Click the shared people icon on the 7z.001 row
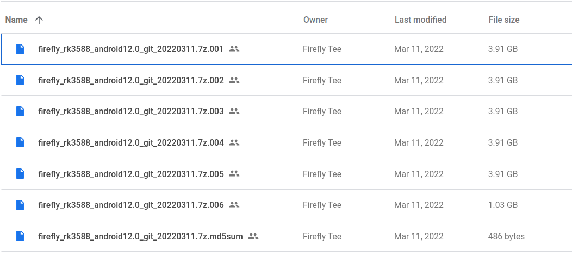This screenshot has width=572, height=266. pyautogui.click(x=234, y=49)
